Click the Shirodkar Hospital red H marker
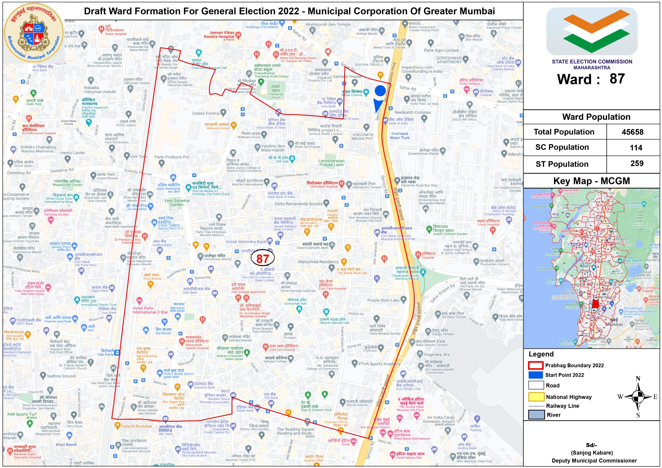The height and width of the screenshot is (468, 662). pyautogui.click(x=341, y=183)
